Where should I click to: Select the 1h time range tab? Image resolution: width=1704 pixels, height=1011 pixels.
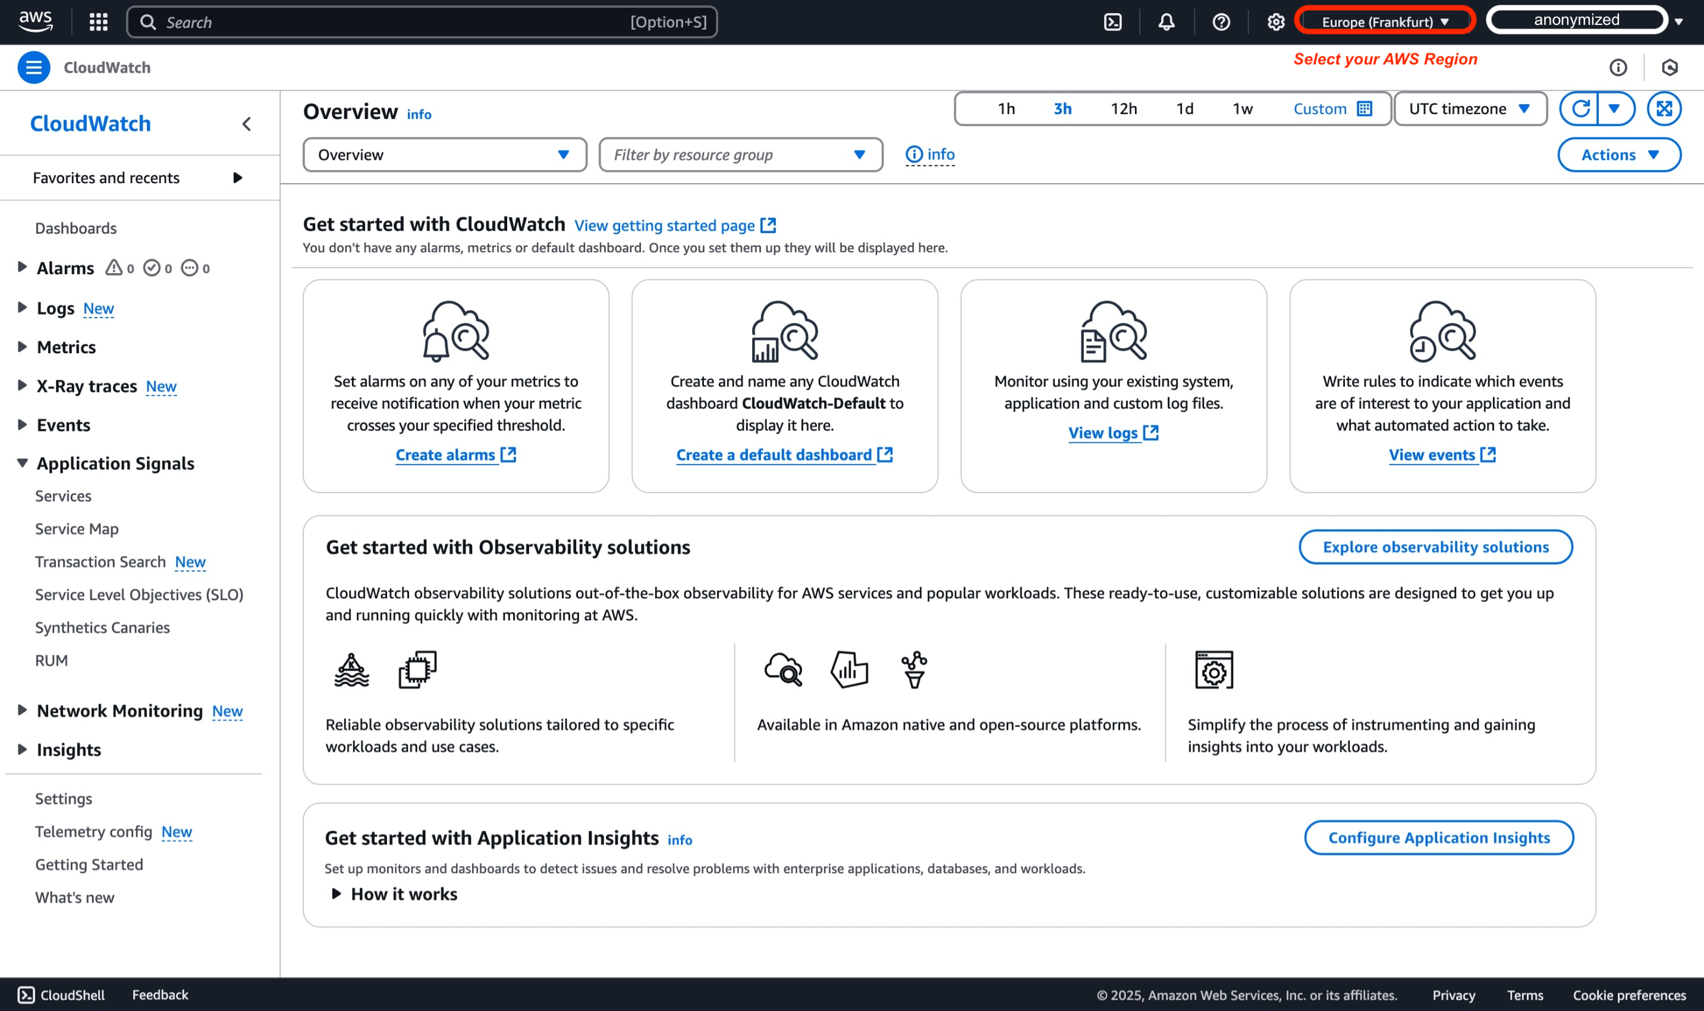(1004, 109)
